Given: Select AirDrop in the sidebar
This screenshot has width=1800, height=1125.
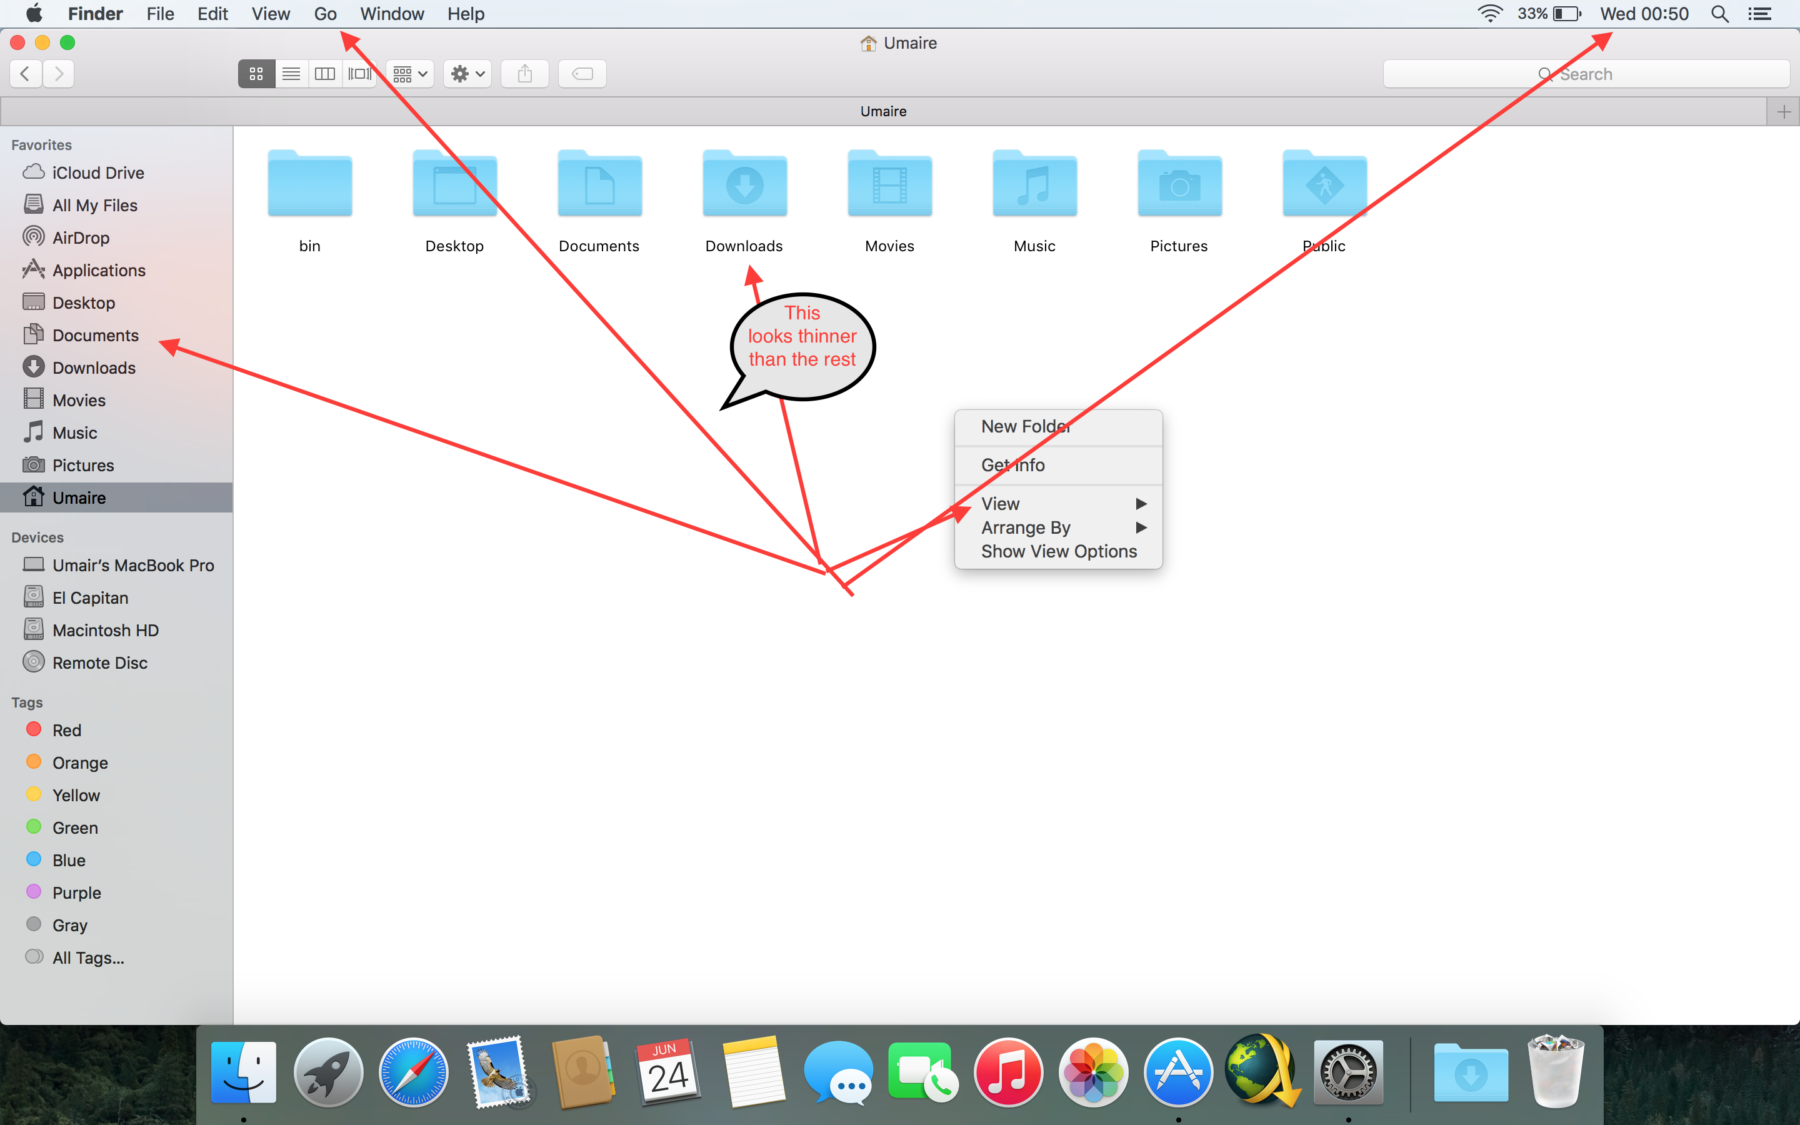Looking at the screenshot, I should [81, 238].
